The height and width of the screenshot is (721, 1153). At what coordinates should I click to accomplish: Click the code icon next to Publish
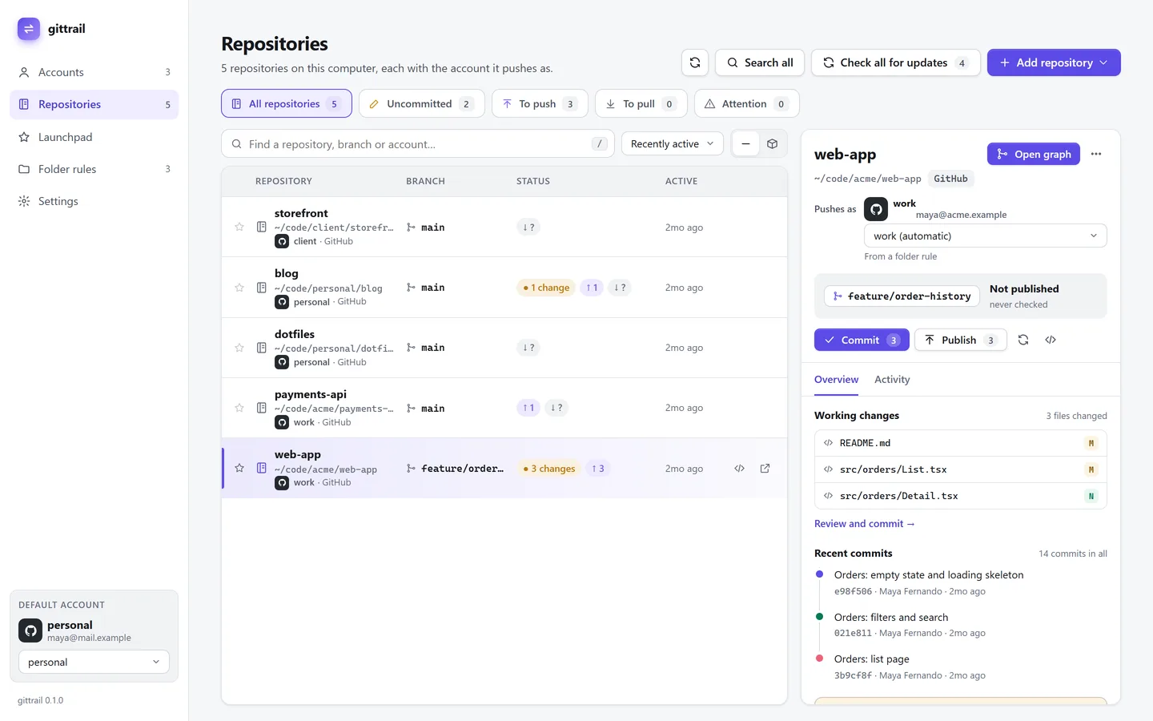pyautogui.click(x=1051, y=340)
